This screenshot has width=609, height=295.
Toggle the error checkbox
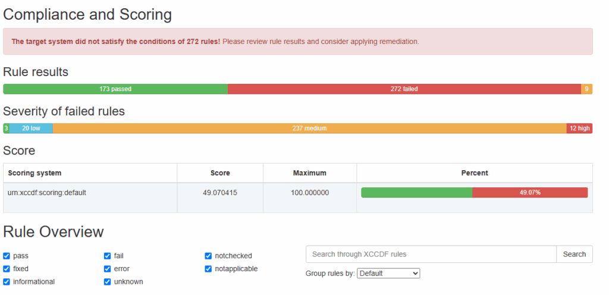point(108,269)
